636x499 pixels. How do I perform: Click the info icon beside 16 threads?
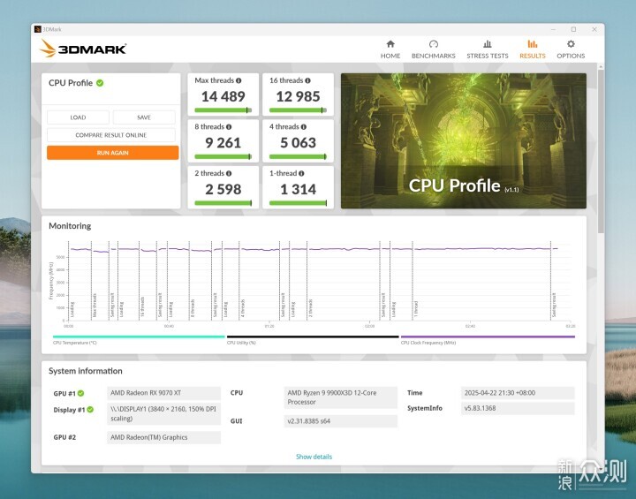coord(308,80)
